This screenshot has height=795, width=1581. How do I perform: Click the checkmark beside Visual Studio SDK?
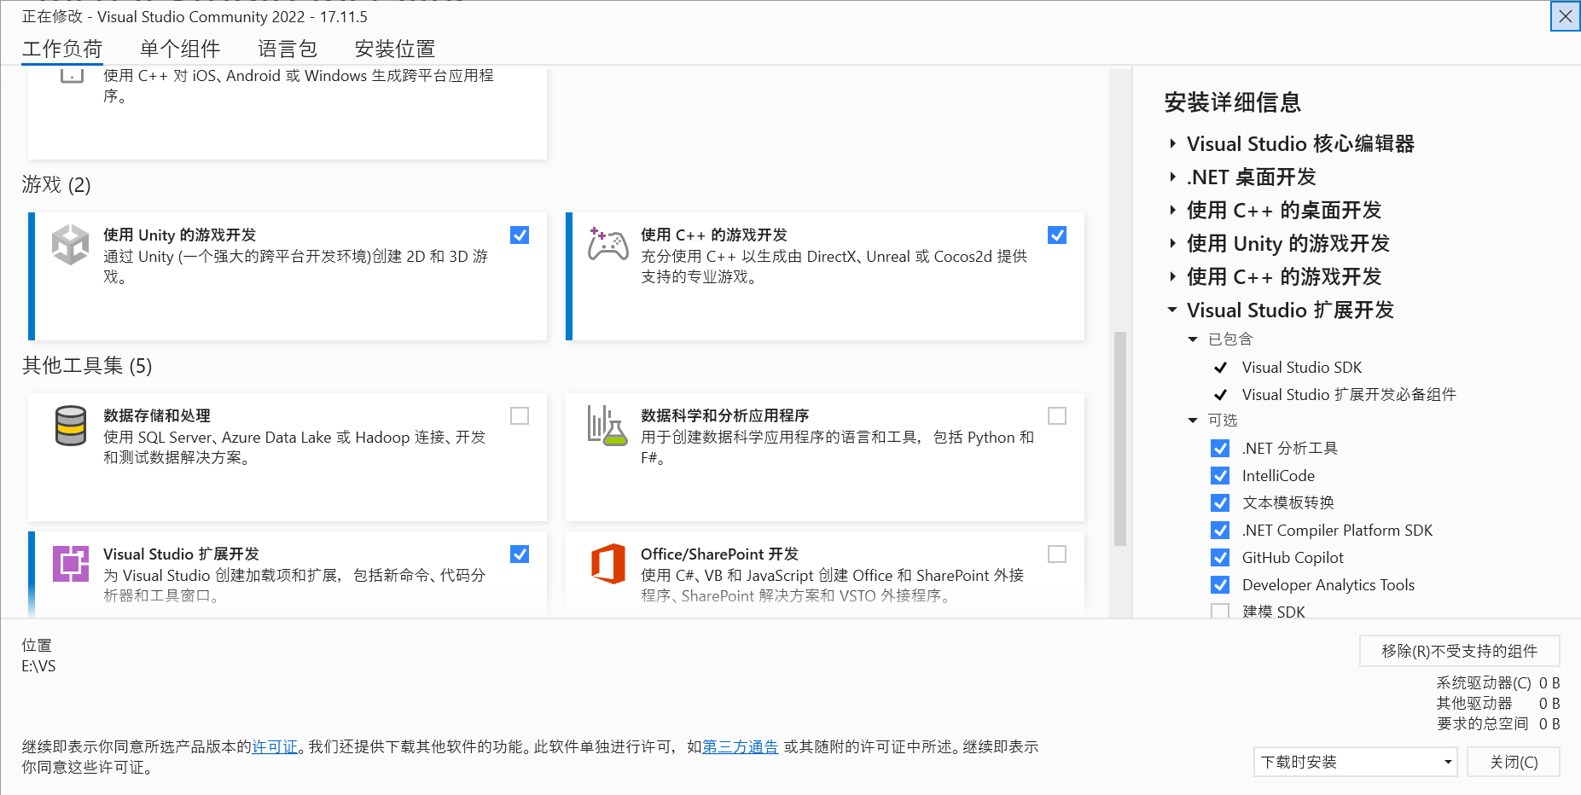coord(1220,368)
